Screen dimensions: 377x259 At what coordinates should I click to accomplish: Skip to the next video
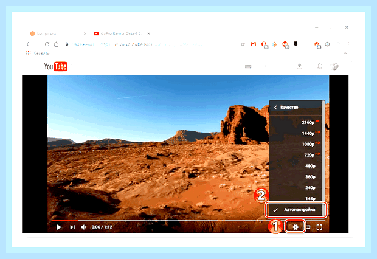72,227
